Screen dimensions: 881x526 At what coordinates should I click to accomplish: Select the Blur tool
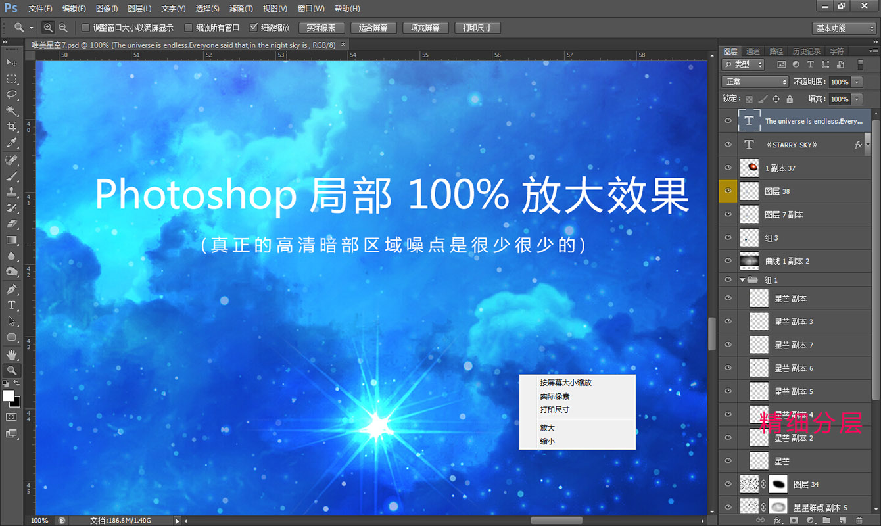click(12, 255)
